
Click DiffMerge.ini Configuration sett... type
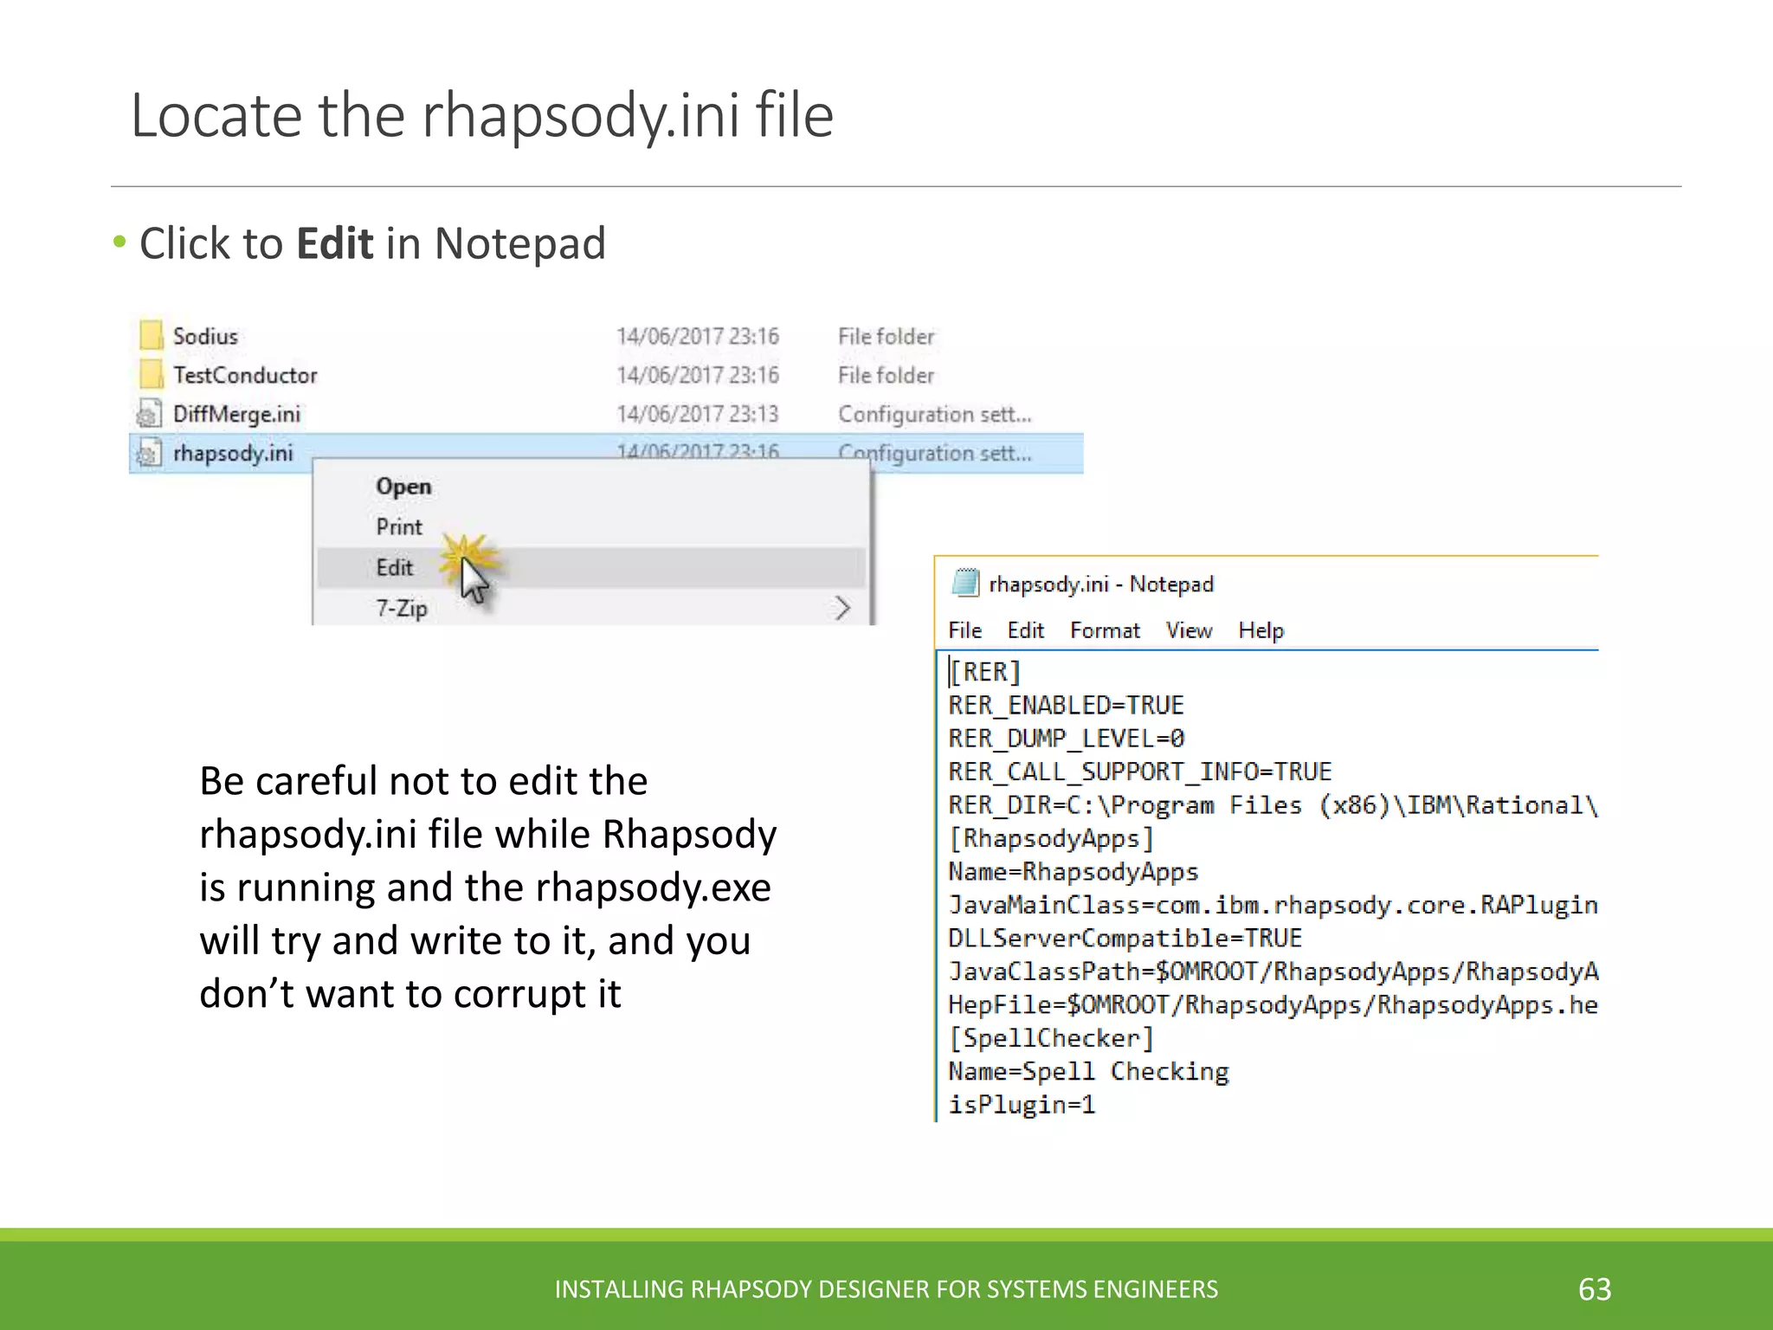[935, 414]
